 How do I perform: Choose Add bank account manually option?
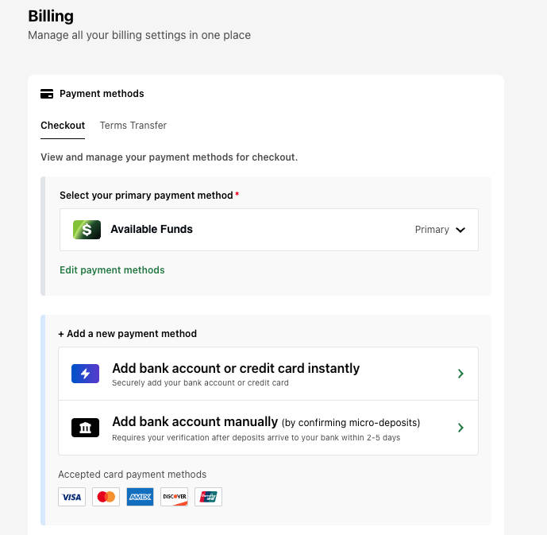coord(268,428)
